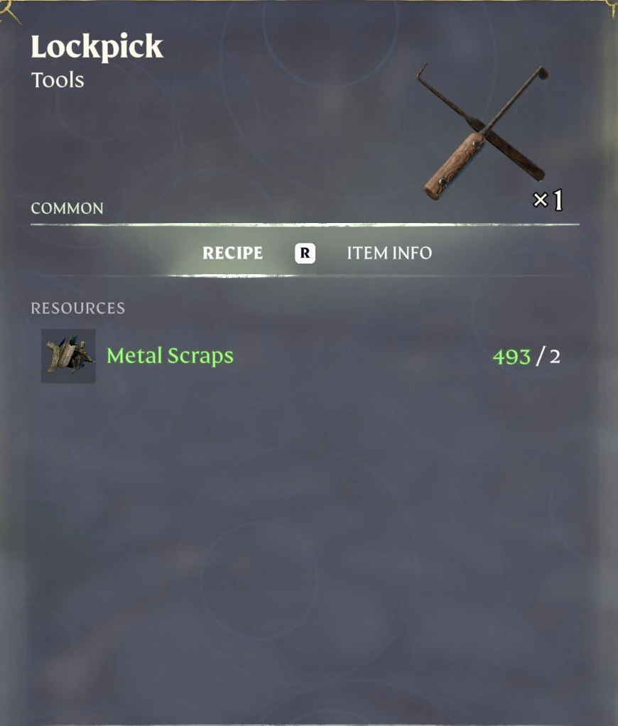The height and width of the screenshot is (726, 618).
Task: Click the Tools category subtitle
Action: [58, 80]
